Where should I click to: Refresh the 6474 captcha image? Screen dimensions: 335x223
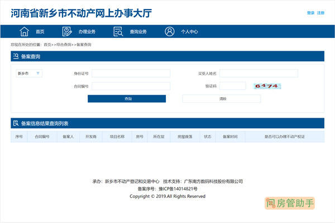pyautogui.click(x=267, y=86)
